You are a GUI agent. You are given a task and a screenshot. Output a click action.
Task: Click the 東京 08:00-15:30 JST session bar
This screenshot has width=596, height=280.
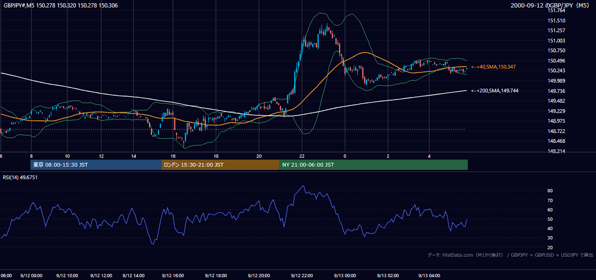click(96, 165)
